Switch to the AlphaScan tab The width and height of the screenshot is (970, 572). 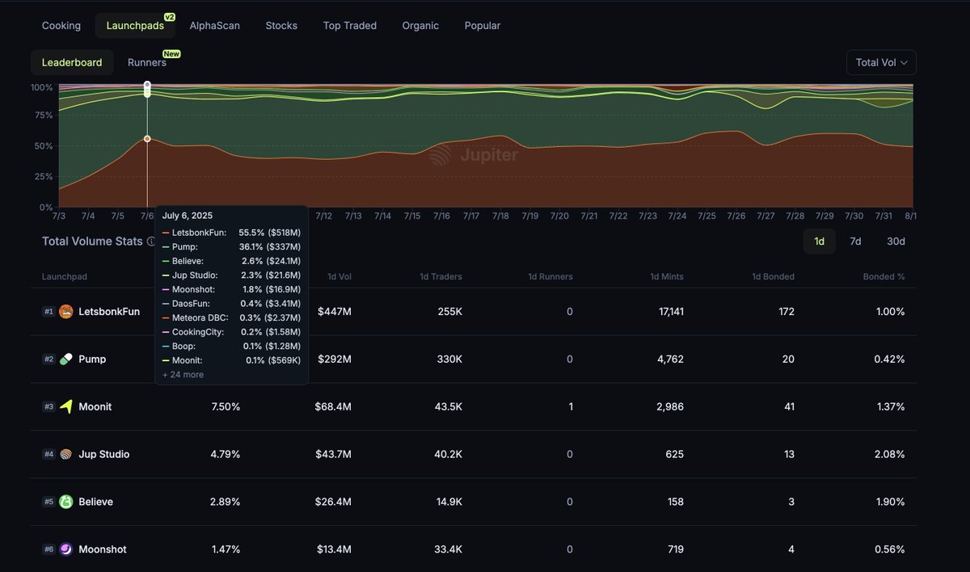(215, 26)
